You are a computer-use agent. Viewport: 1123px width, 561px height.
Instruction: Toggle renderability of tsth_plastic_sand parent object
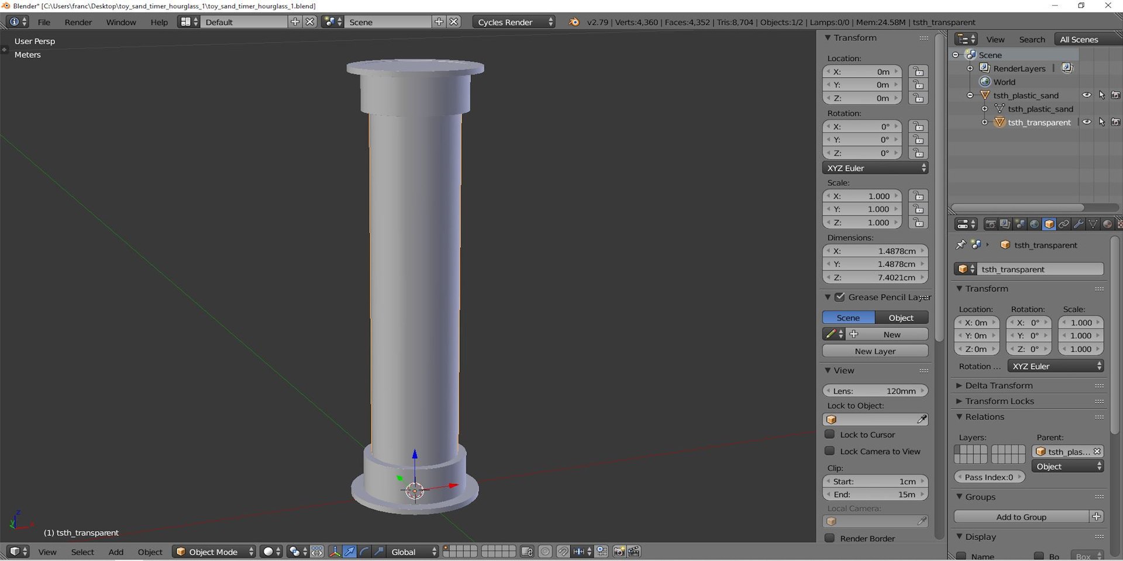[1116, 95]
